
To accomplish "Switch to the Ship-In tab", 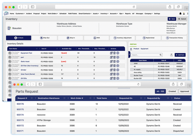I will click(x=71, y=38).
